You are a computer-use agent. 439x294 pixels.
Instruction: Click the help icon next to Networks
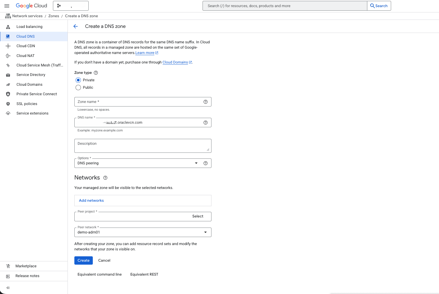[x=105, y=177]
